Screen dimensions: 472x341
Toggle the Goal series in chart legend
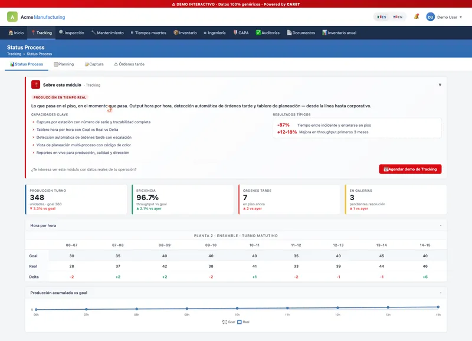click(x=228, y=322)
